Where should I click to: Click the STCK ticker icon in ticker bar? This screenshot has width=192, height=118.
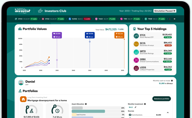(16, 19)
